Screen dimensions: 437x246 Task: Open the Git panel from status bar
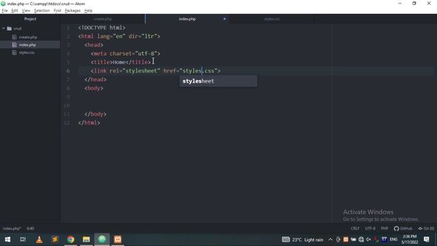point(426,228)
